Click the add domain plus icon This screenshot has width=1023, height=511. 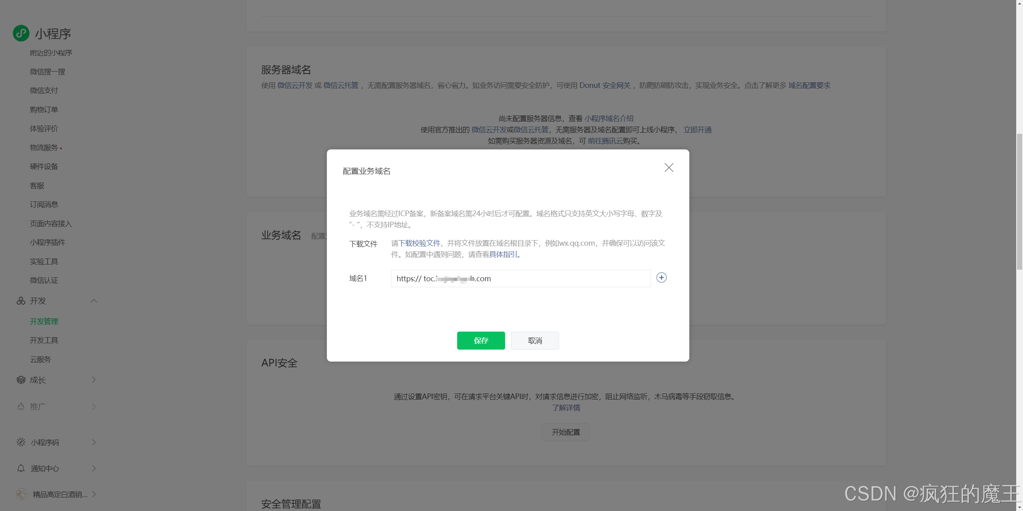tap(661, 278)
